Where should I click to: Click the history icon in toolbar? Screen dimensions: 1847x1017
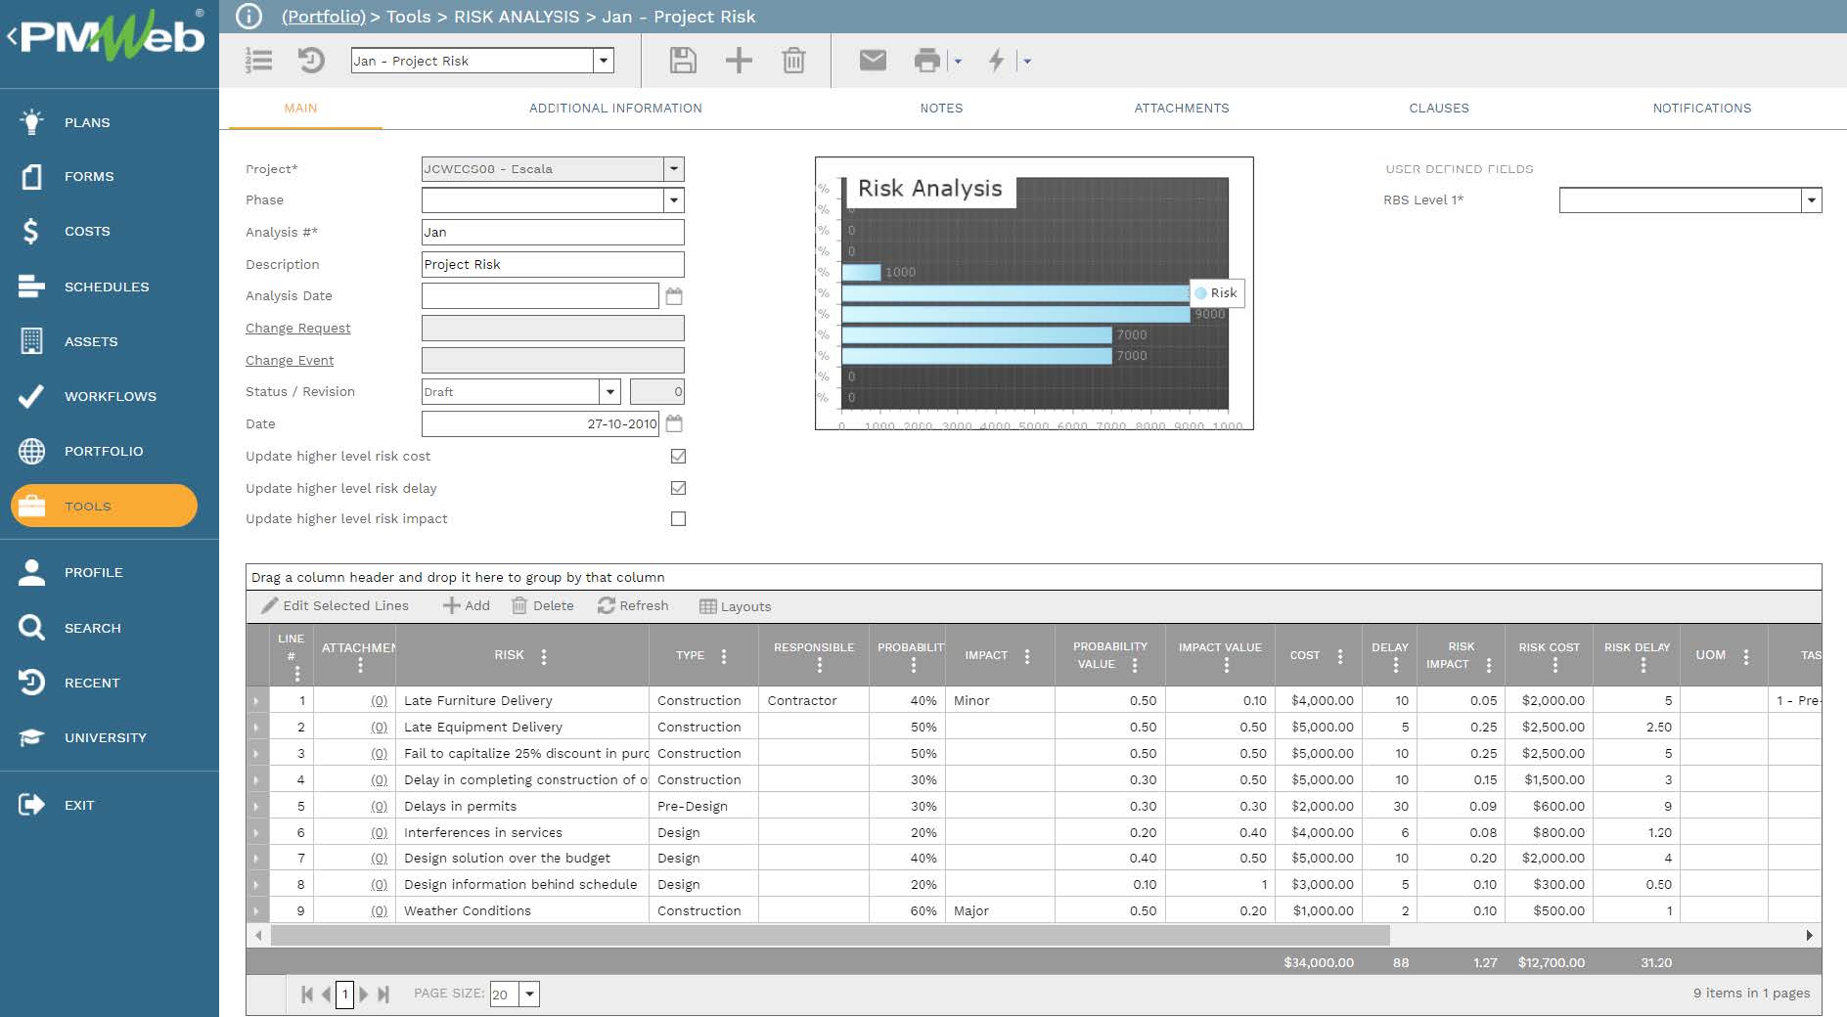click(x=311, y=61)
